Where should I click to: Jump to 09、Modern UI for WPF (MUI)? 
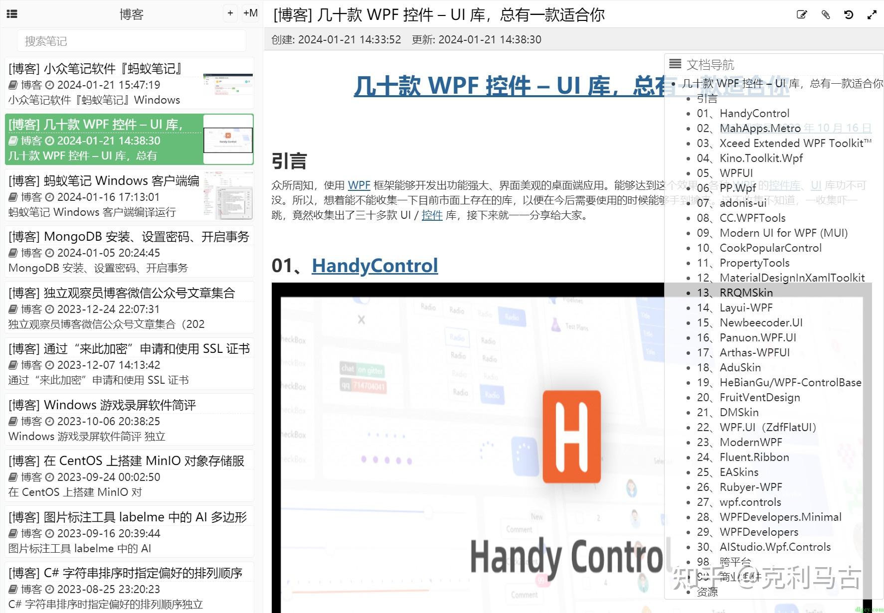[x=772, y=233]
